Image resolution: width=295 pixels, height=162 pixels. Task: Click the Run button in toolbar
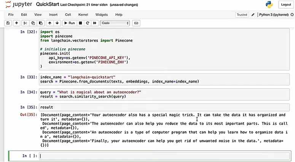click(x=69, y=23)
